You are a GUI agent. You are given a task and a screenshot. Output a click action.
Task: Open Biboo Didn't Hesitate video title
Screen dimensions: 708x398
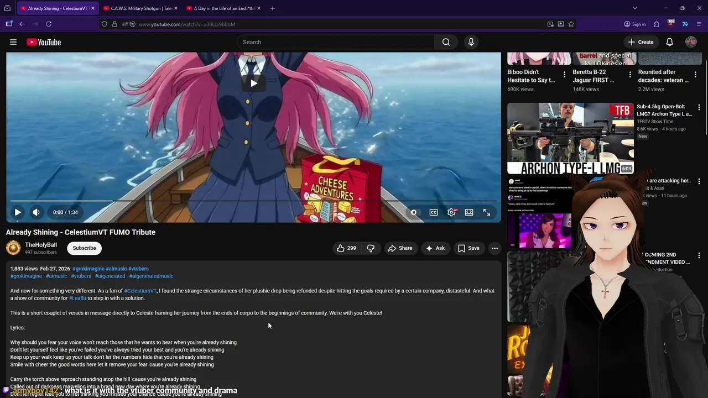click(x=531, y=76)
